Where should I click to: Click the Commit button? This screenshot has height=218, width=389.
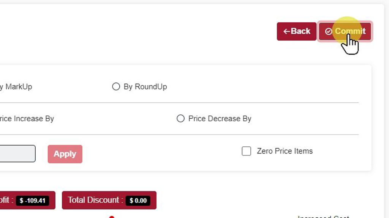pos(345,31)
